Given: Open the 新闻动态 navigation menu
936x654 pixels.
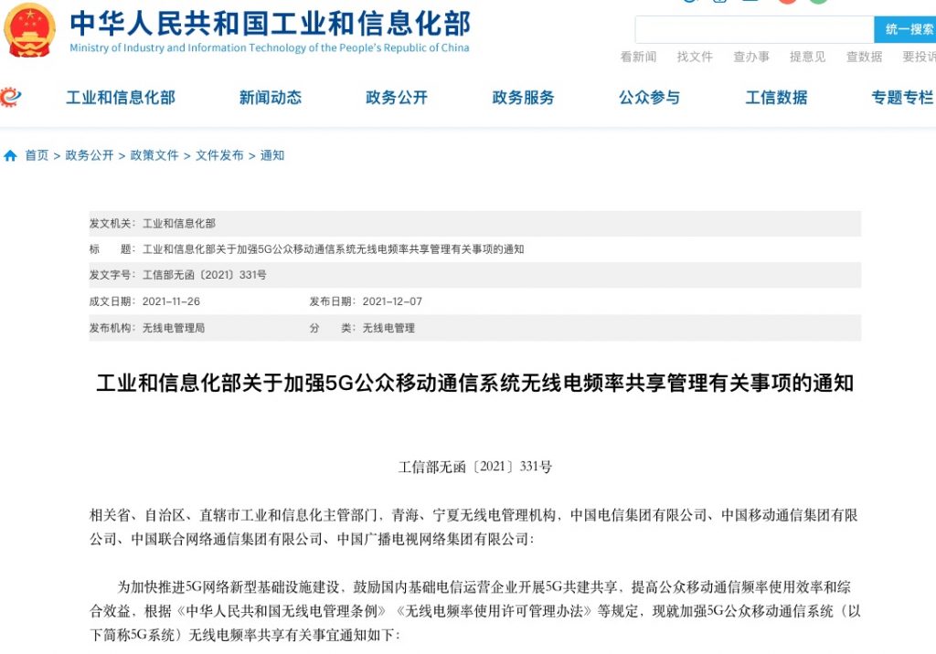Looking at the screenshot, I should click(x=271, y=97).
